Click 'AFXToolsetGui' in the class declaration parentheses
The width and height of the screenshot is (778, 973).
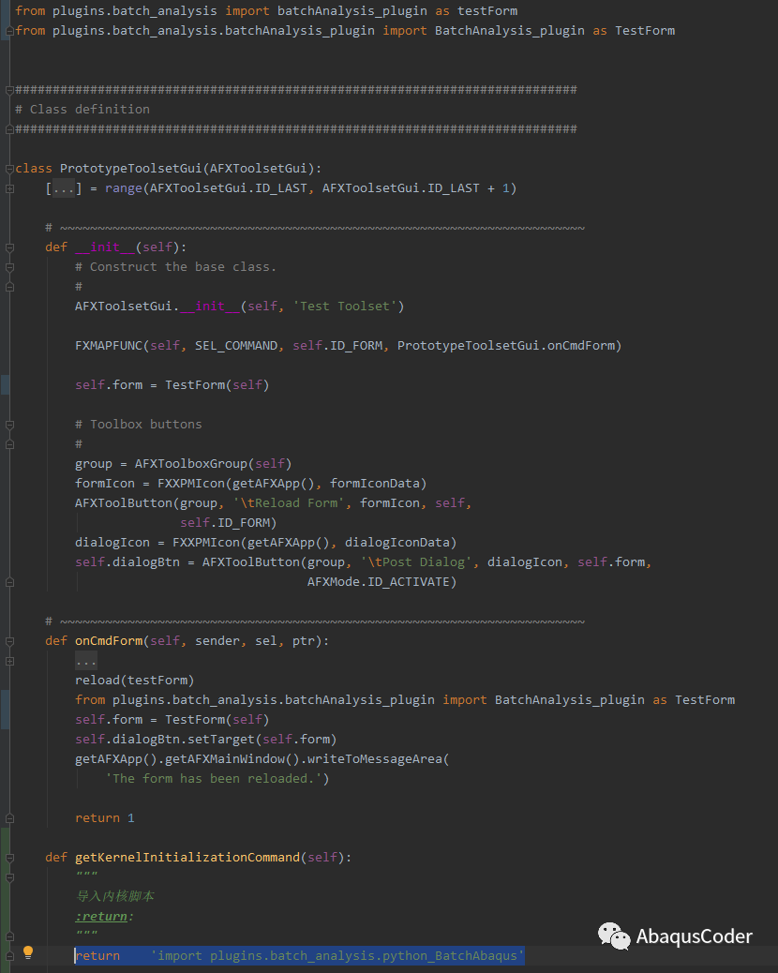pos(258,168)
